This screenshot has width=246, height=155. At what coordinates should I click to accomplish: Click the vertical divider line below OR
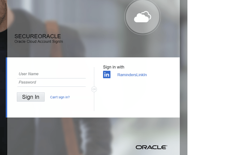[94, 102]
